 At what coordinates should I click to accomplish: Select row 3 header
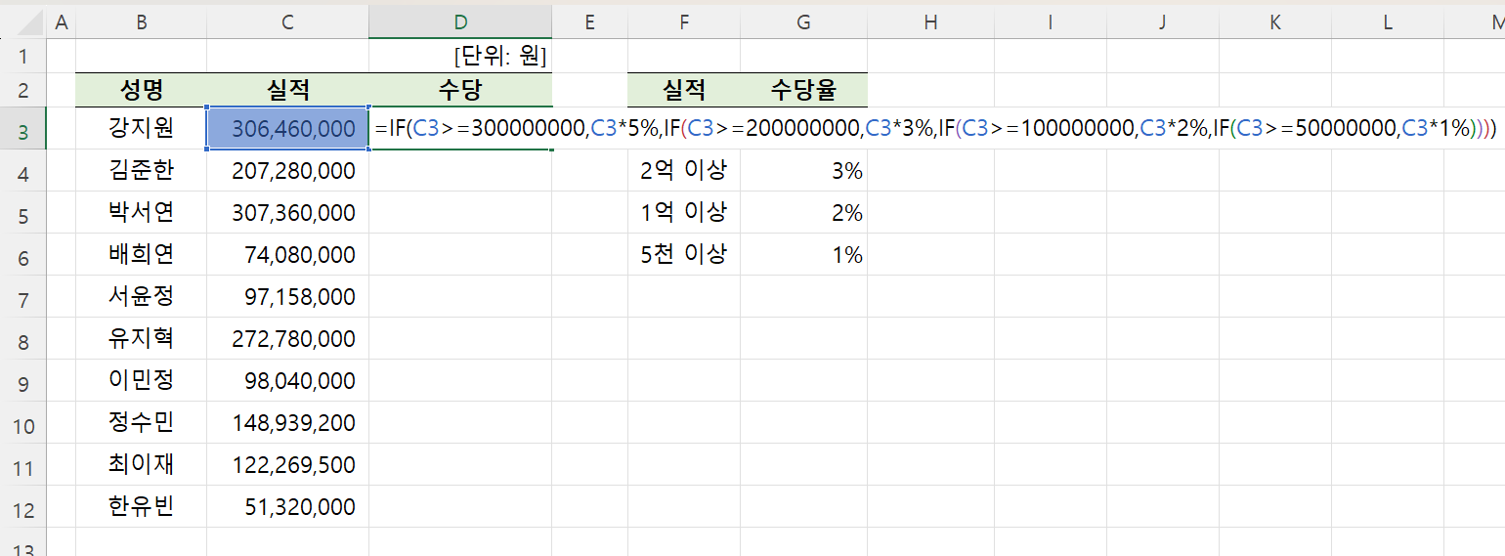(23, 129)
